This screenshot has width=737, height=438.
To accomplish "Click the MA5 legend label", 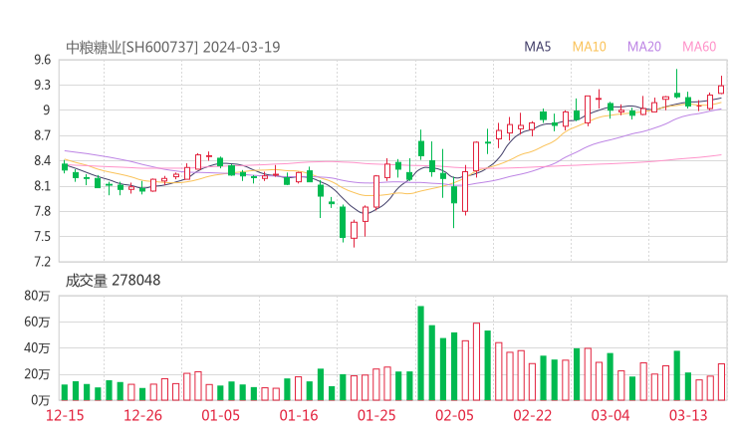I will click(x=537, y=47).
